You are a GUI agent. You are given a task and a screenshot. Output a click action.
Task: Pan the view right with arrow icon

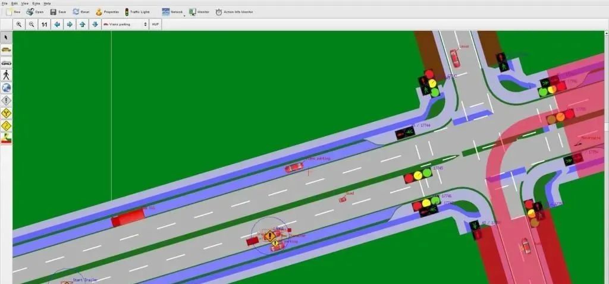point(70,24)
